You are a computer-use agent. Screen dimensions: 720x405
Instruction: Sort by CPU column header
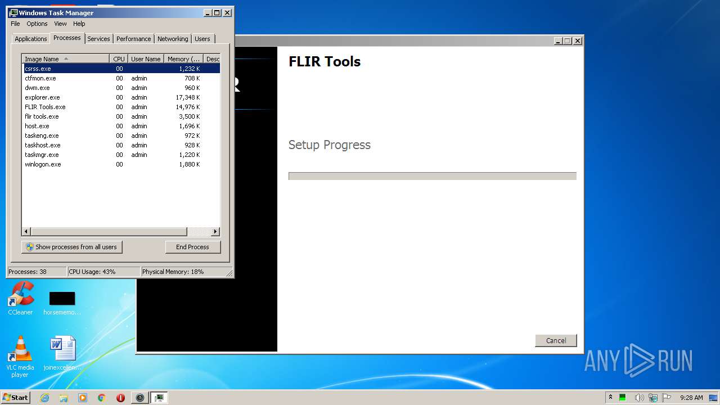pos(119,58)
